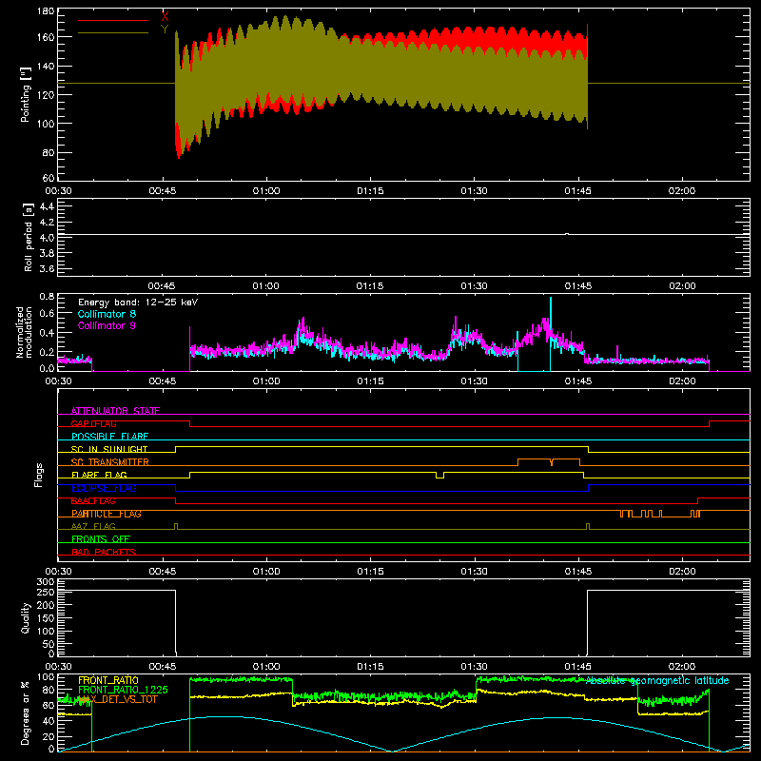Click the "Normalized modulation" axis title
This screenshot has width=761, height=761.
coord(24,332)
